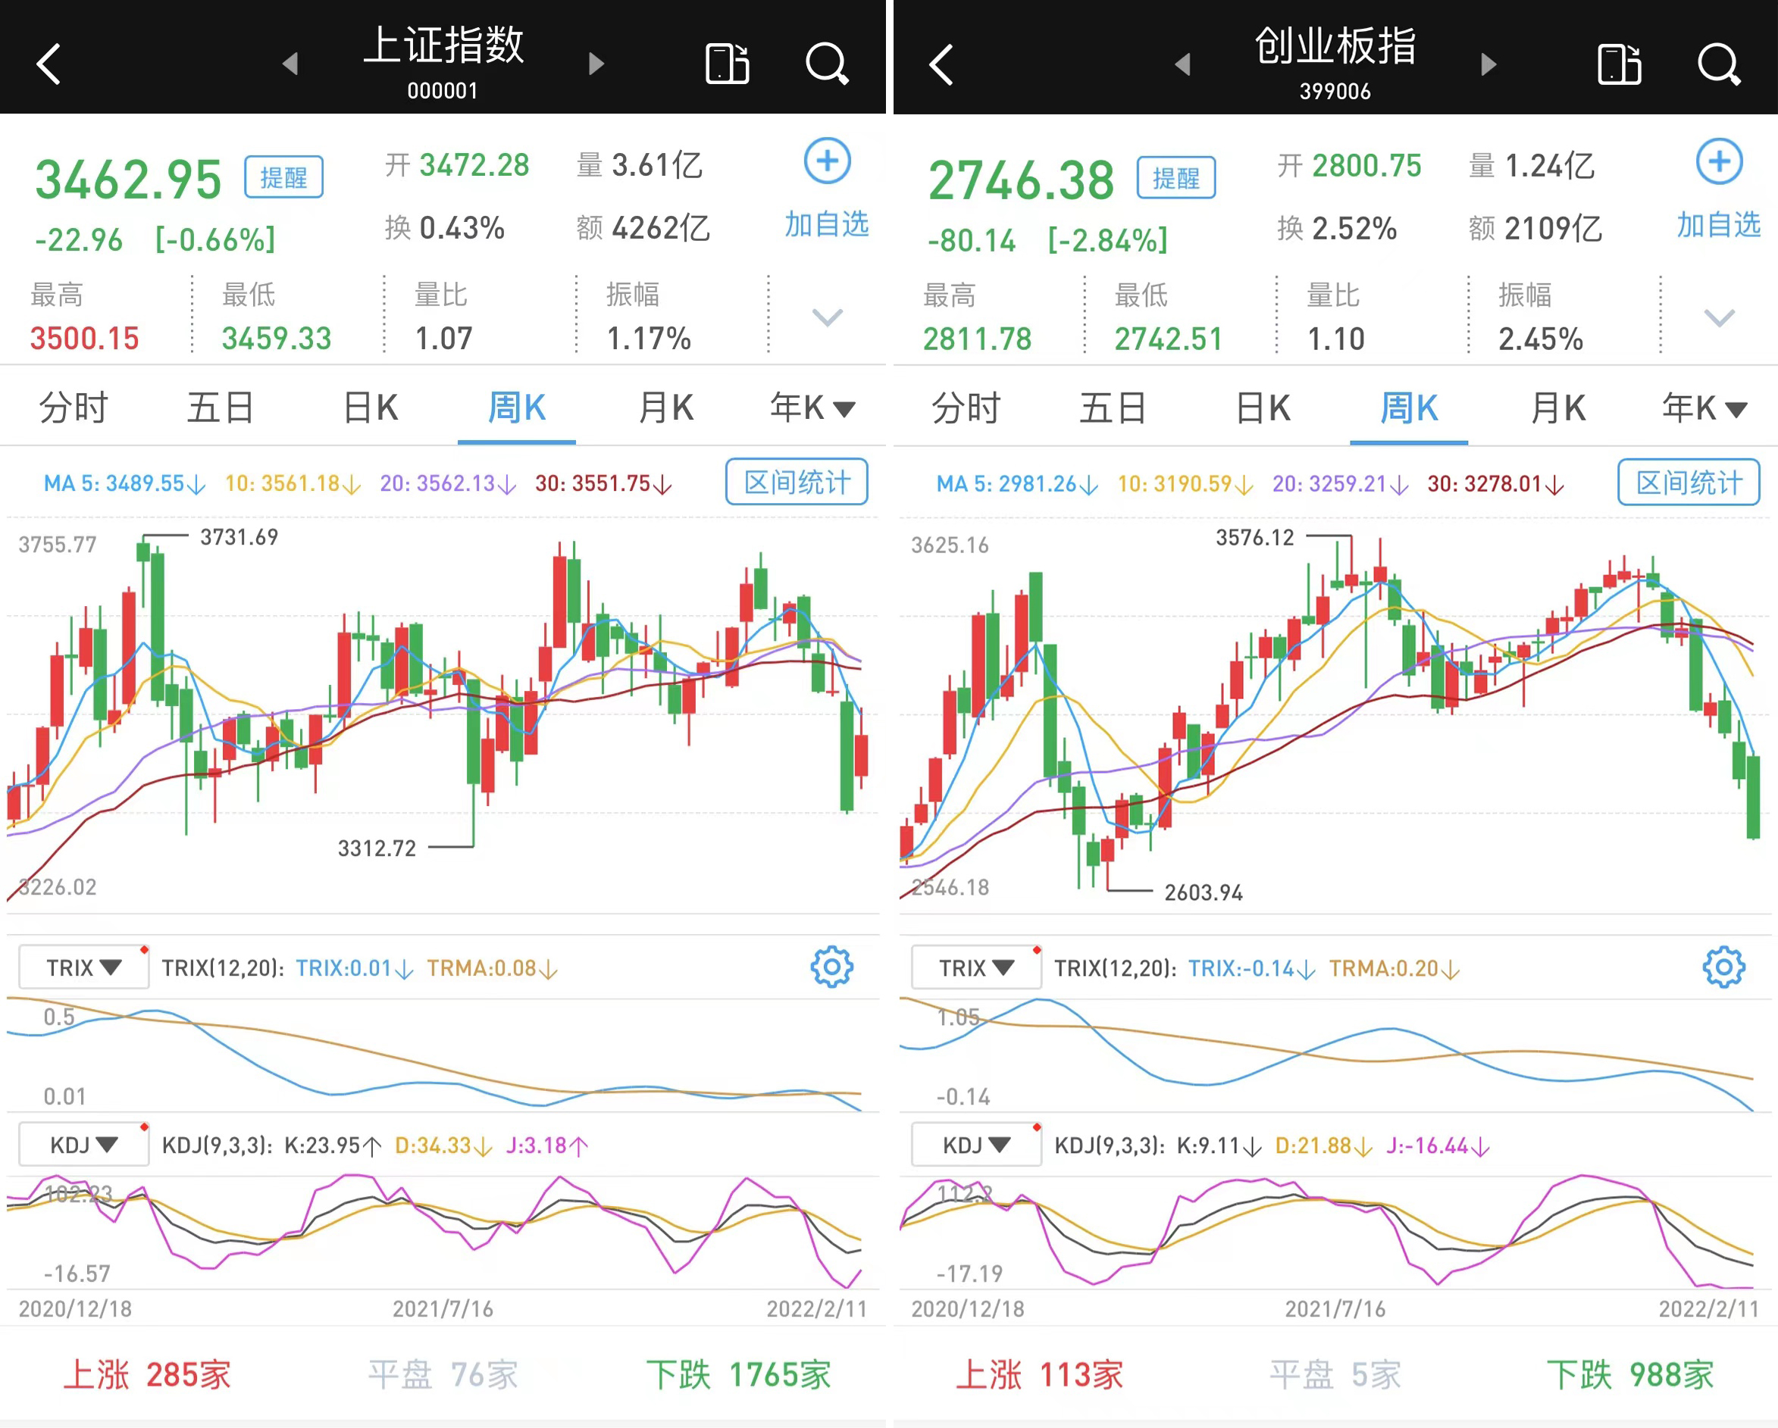
Task: Open TRIX settings gear on 上证指数 chart
Action: click(831, 967)
